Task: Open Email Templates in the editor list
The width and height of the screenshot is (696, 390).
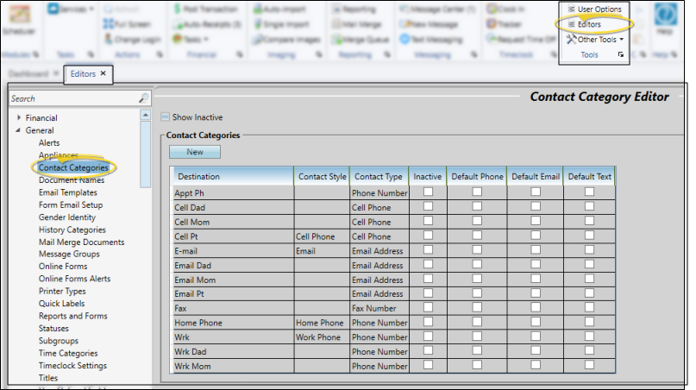Action: pyautogui.click(x=67, y=192)
